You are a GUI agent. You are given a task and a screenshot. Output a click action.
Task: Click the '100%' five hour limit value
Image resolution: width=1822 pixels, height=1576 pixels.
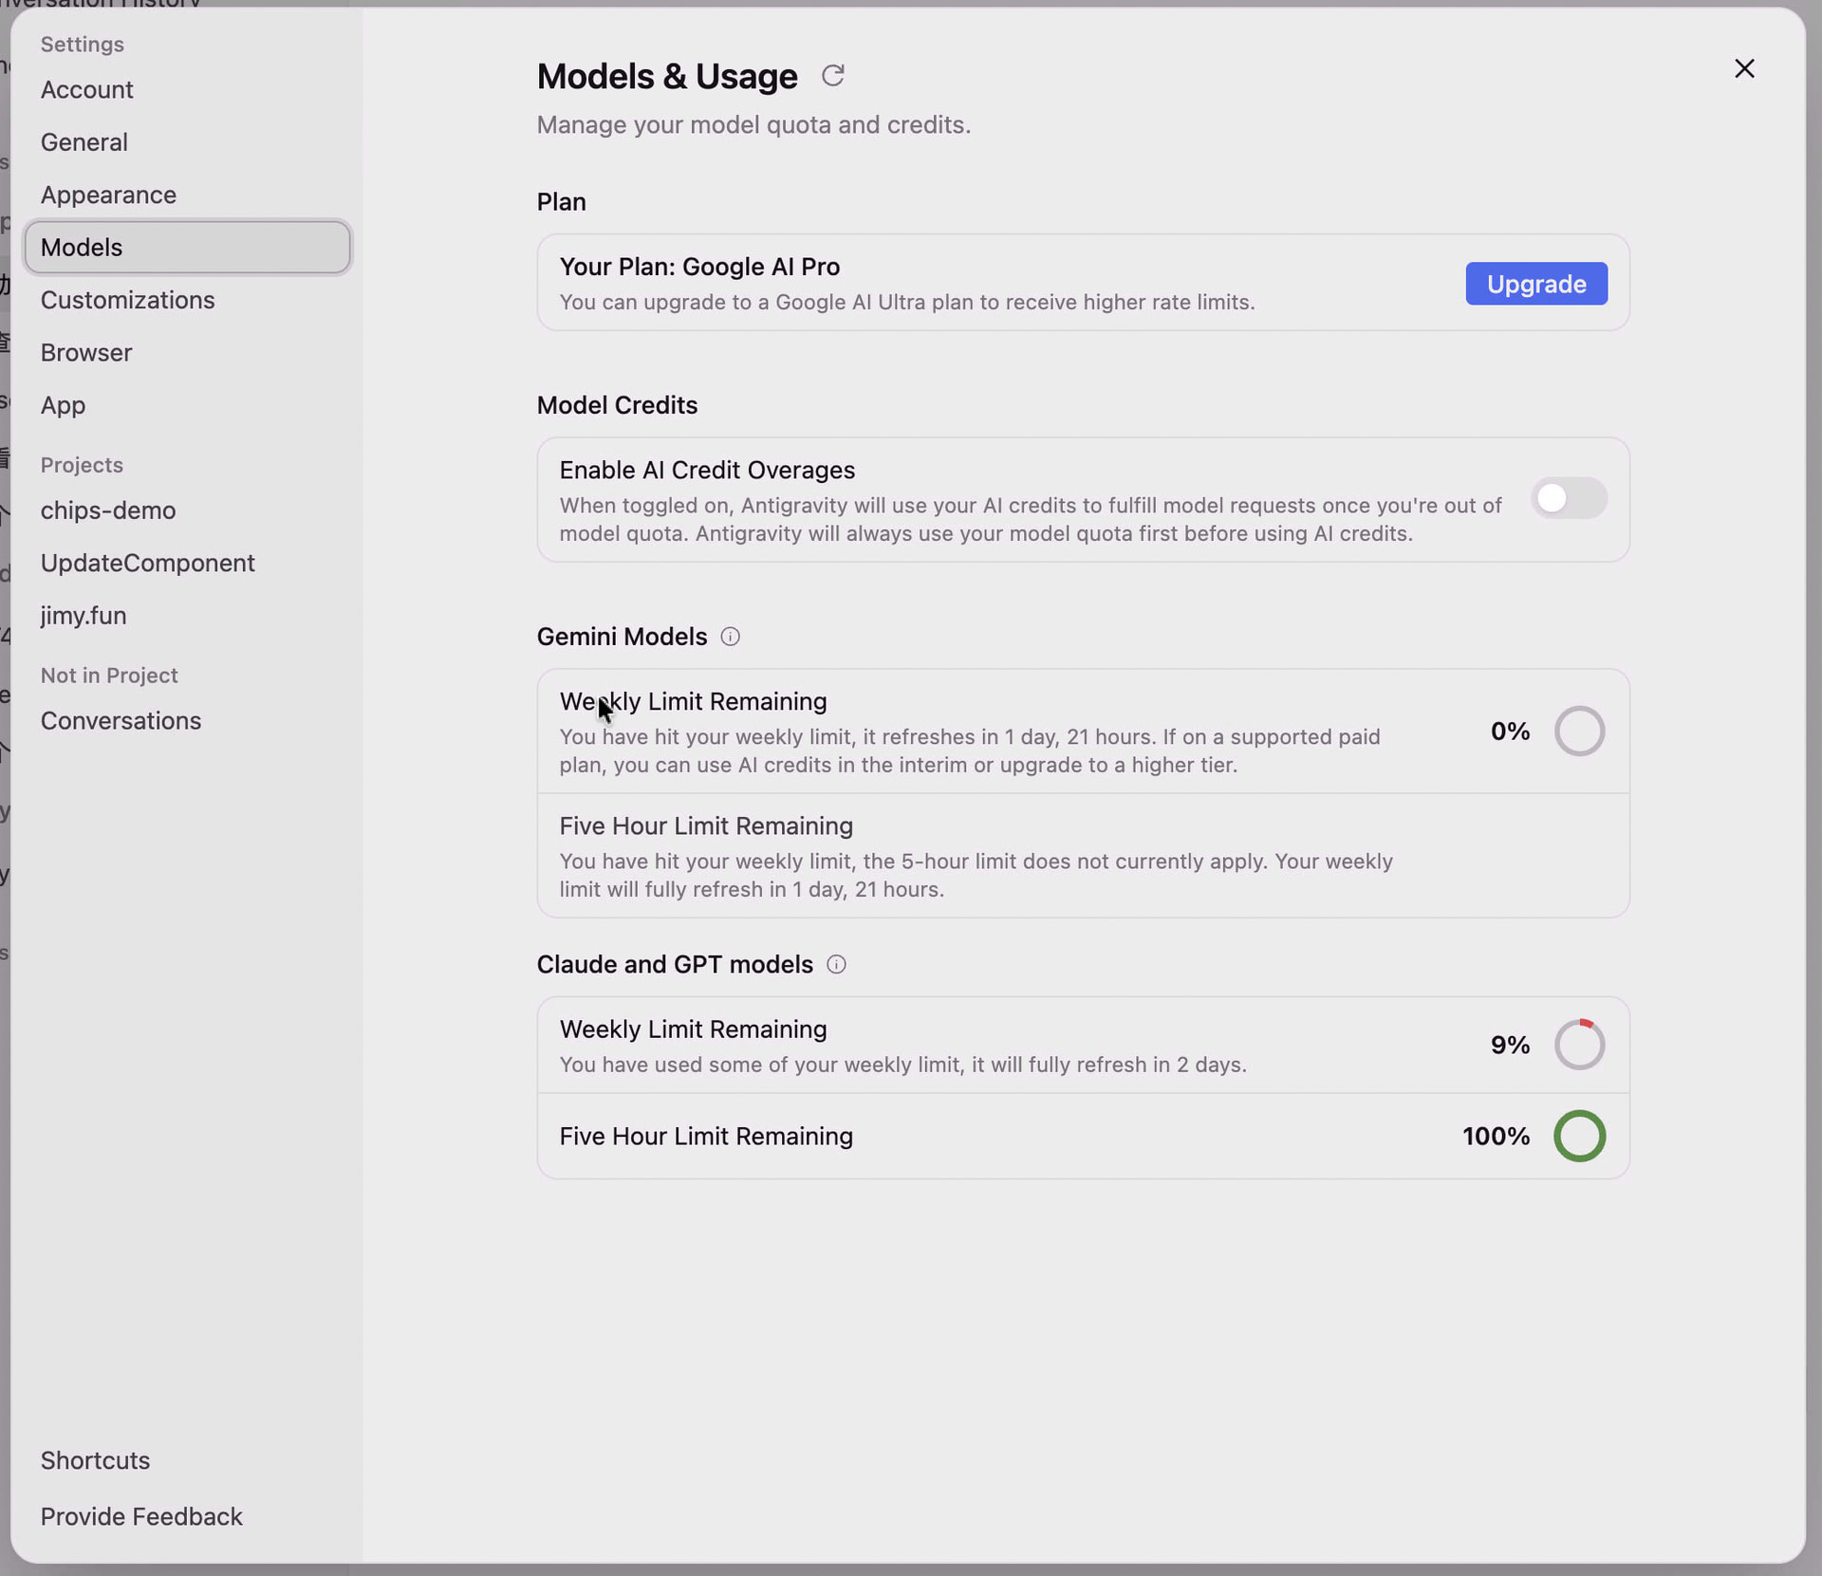[x=1496, y=1137]
